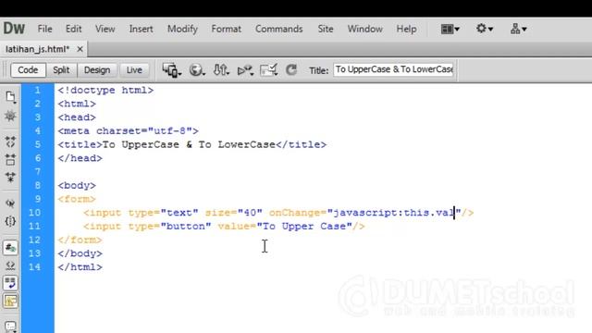
Task: Open the Modify menu
Action: tap(182, 29)
